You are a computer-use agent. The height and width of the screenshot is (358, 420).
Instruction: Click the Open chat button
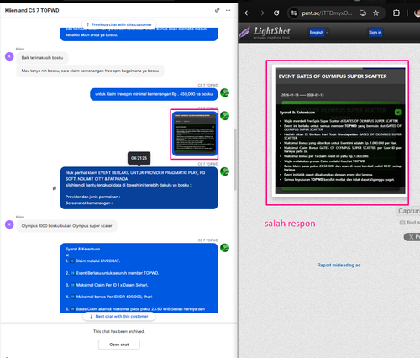(x=119, y=345)
